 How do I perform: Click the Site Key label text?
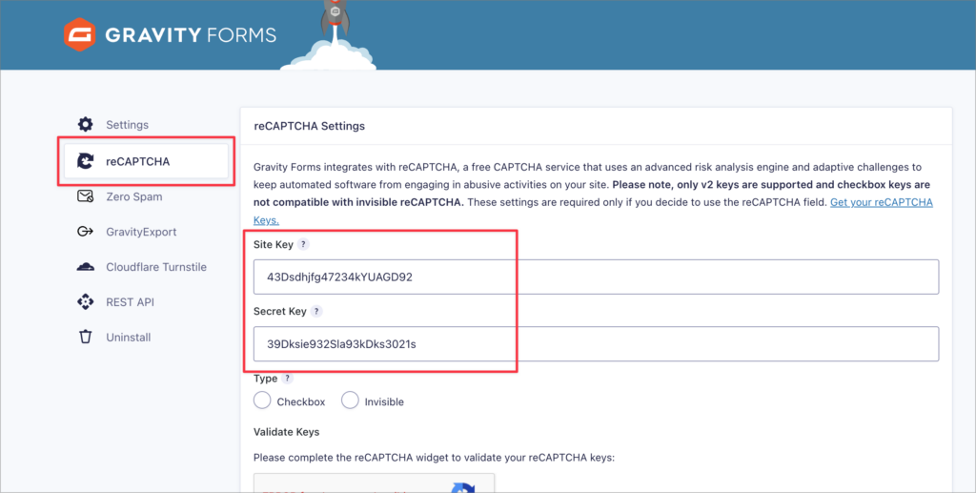[x=274, y=244]
